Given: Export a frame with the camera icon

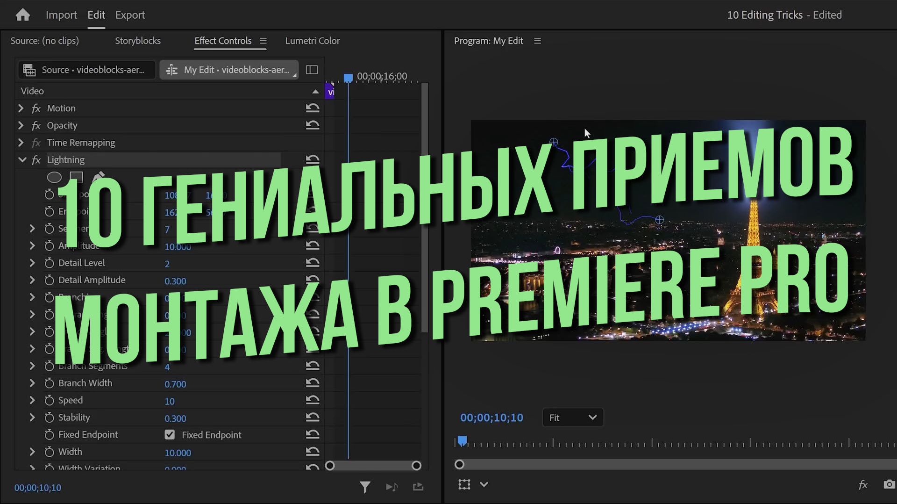Looking at the screenshot, I should pyautogui.click(x=890, y=484).
